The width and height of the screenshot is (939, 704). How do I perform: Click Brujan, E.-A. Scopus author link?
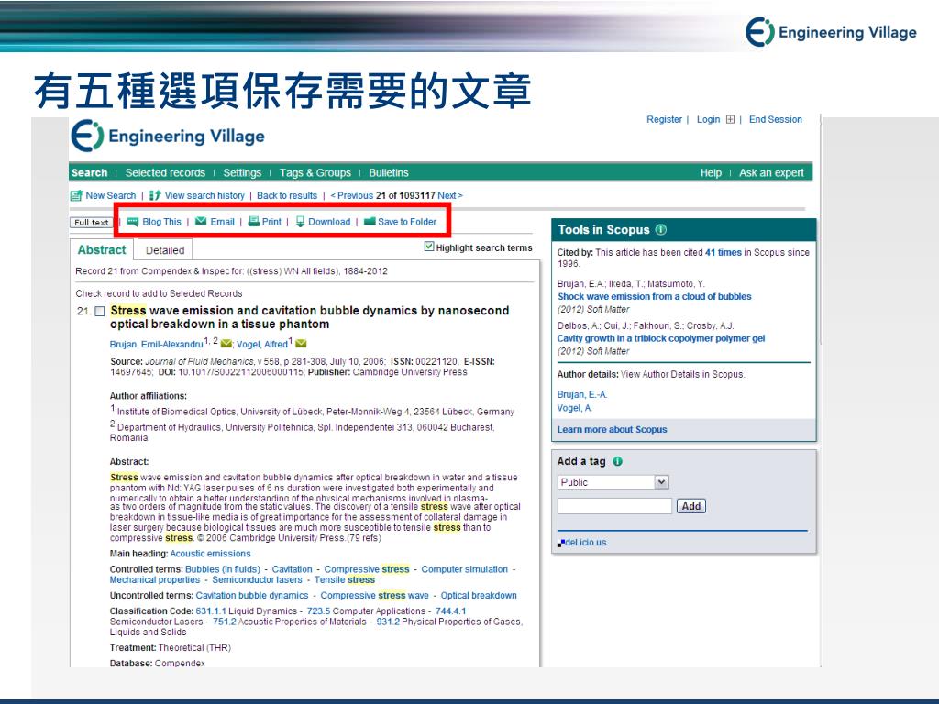(x=582, y=394)
